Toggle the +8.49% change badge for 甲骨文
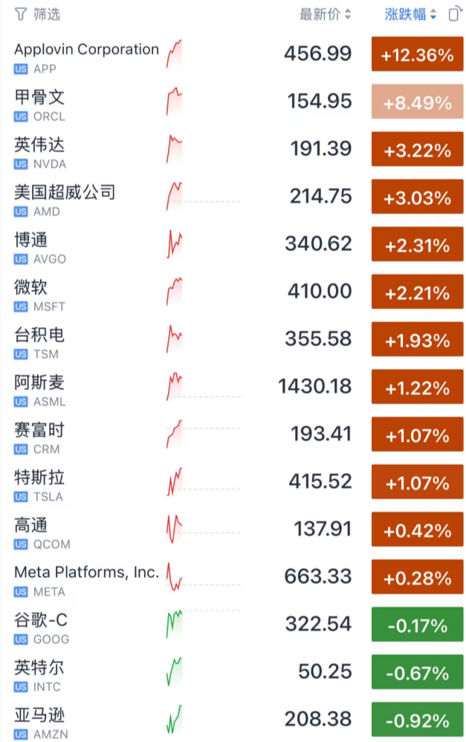The width and height of the screenshot is (466, 742). pos(417,102)
